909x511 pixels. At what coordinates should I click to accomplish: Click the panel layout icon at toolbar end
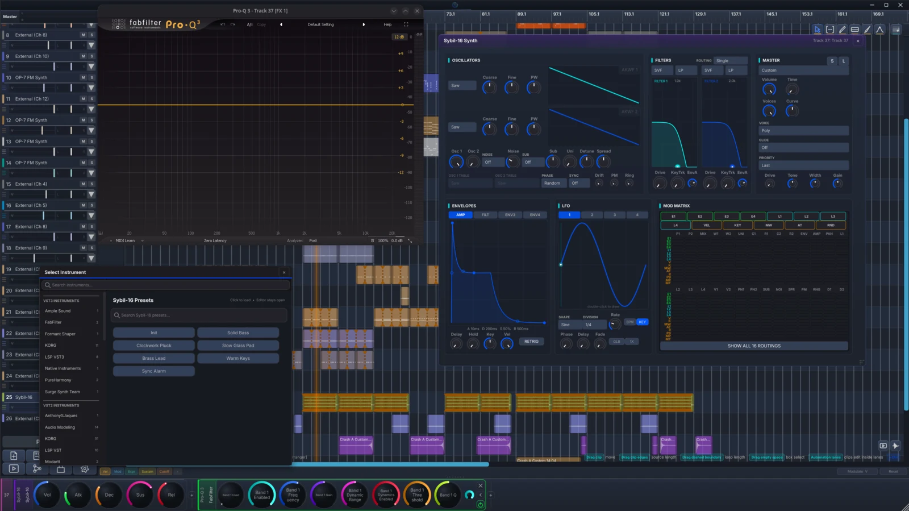896,30
